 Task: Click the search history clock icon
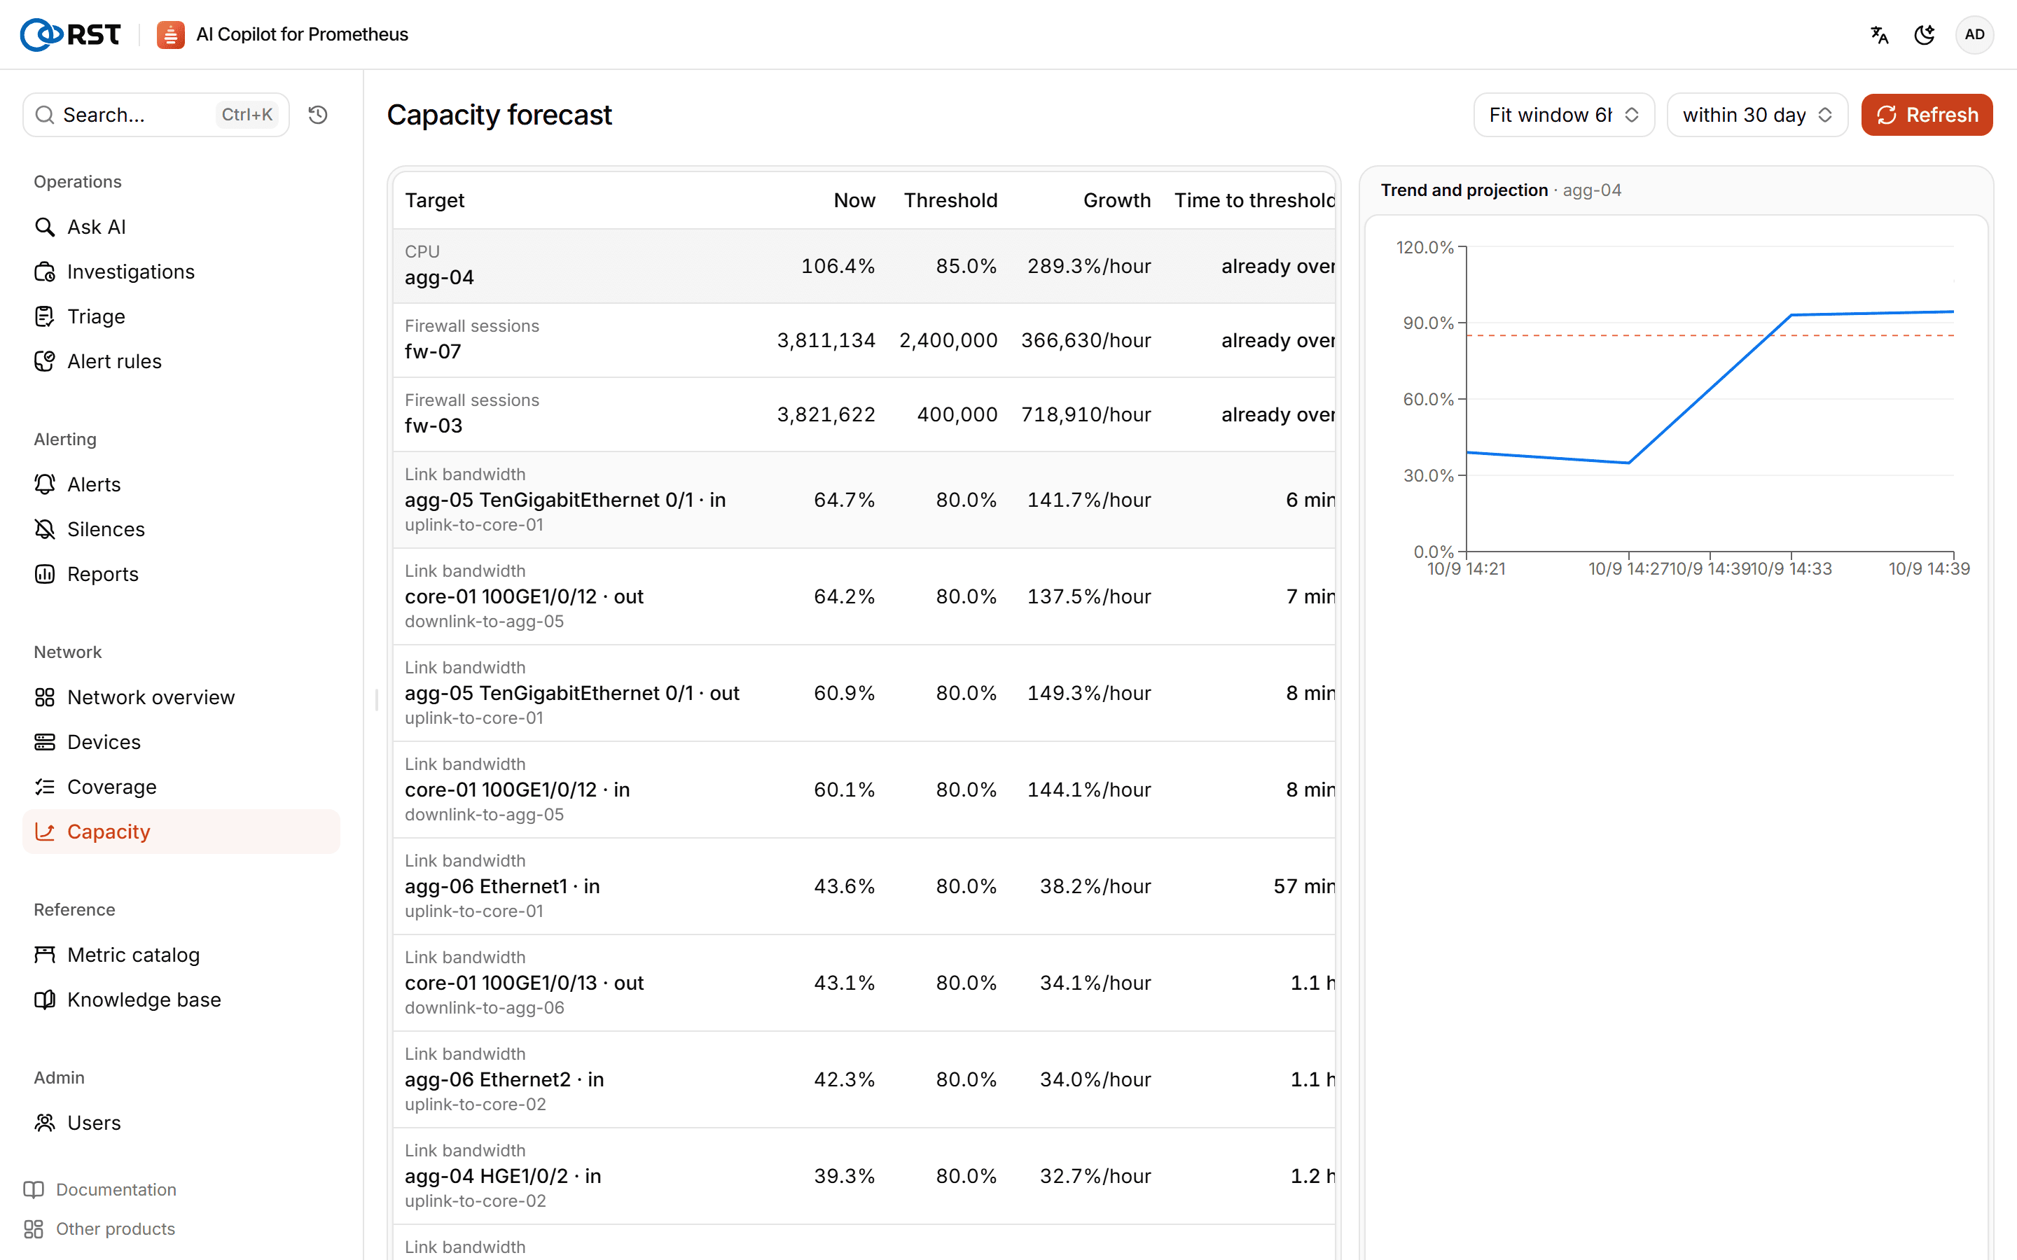[x=317, y=115]
